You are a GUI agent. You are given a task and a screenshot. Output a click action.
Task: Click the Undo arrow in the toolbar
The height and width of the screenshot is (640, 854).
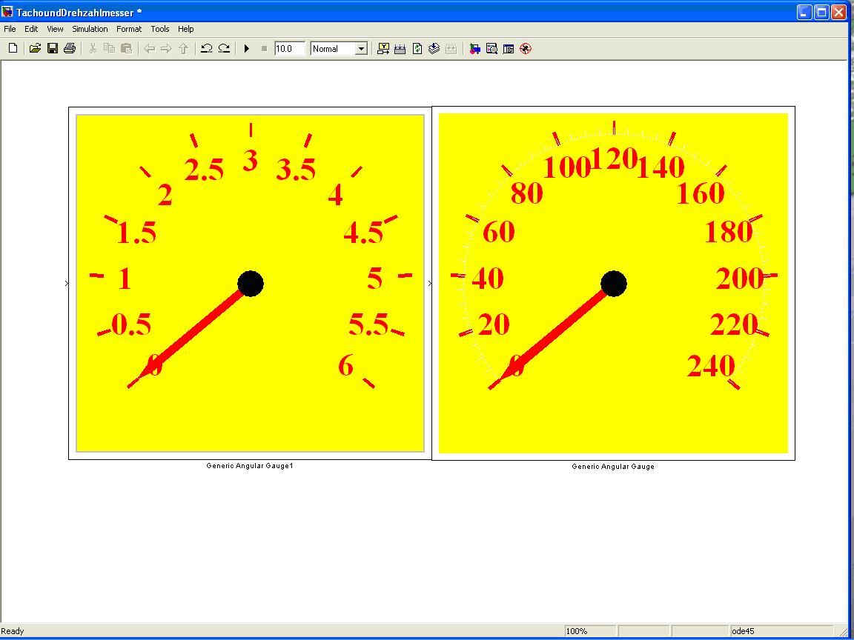[207, 49]
